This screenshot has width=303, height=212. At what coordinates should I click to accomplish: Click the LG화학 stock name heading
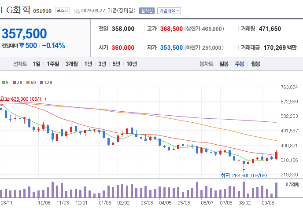coord(15,10)
